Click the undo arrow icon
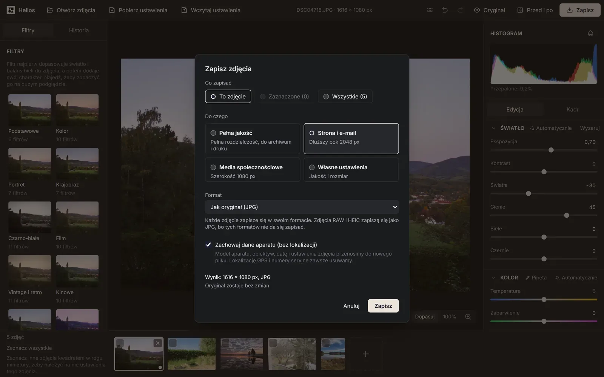 click(x=445, y=10)
